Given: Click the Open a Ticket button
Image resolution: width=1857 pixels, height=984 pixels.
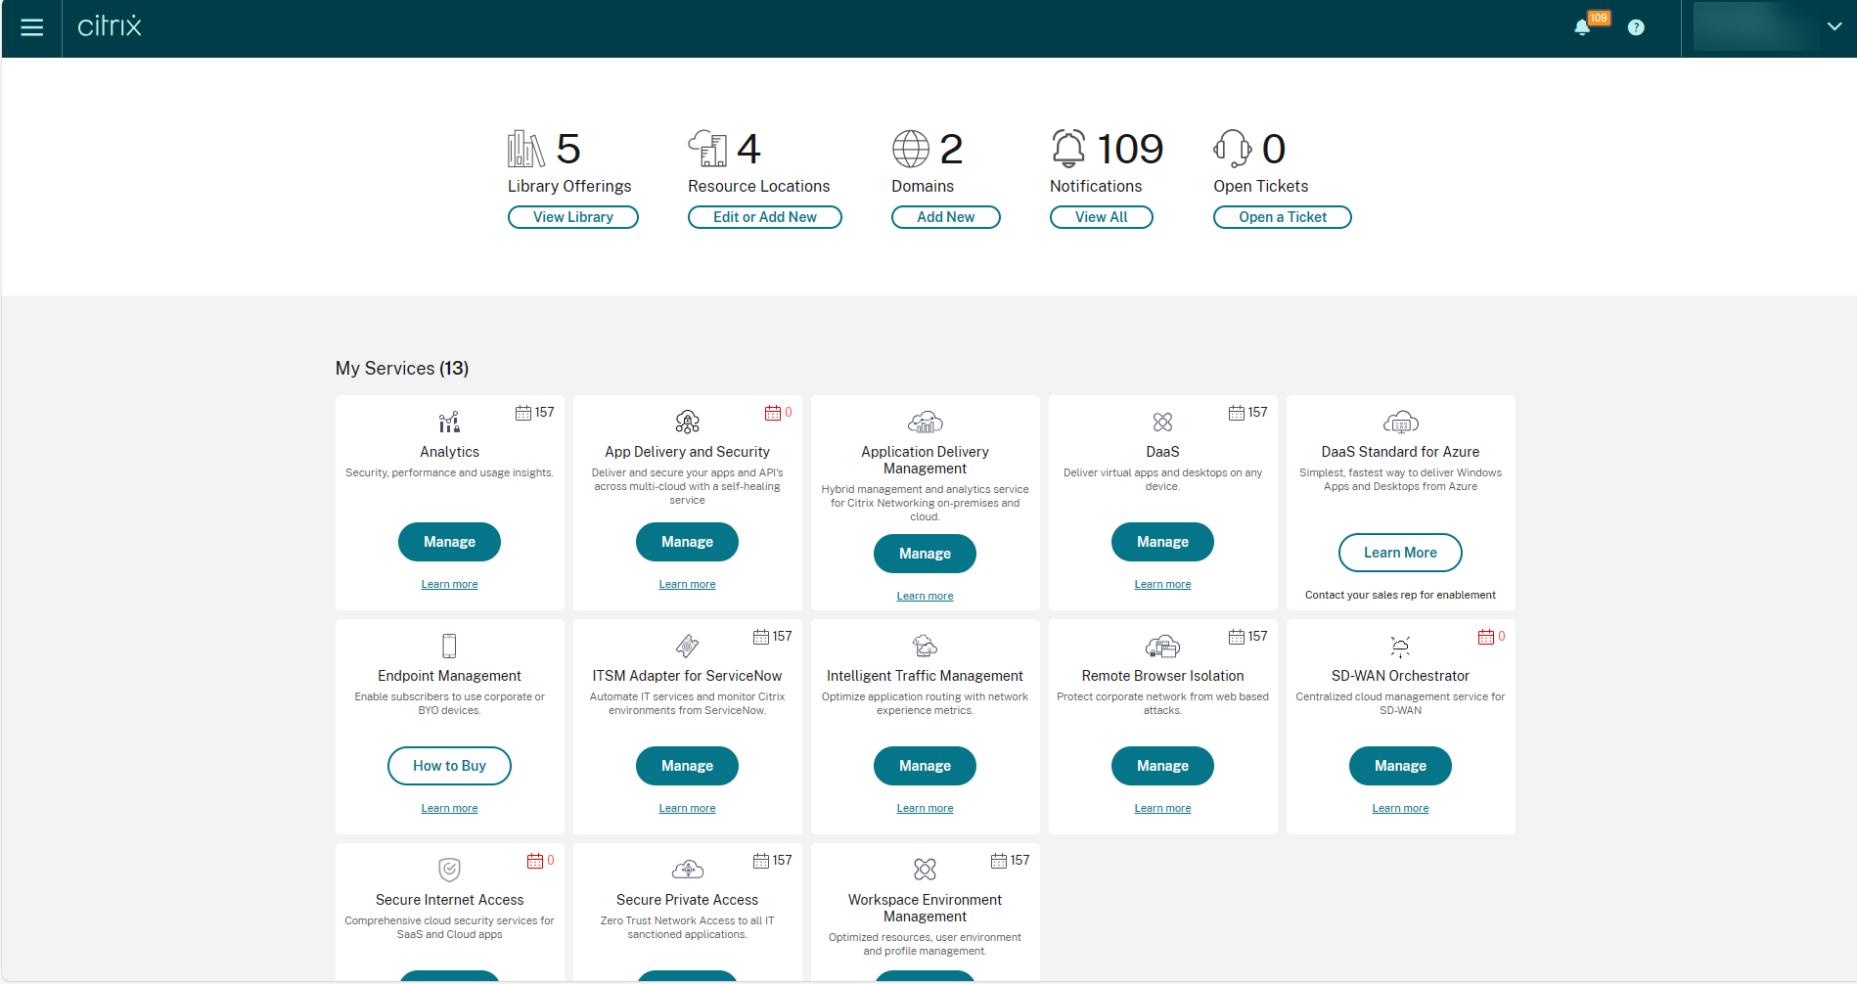Looking at the screenshot, I should 1283,217.
